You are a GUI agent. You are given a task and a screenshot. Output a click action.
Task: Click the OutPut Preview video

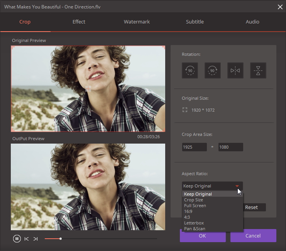(88, 187)
